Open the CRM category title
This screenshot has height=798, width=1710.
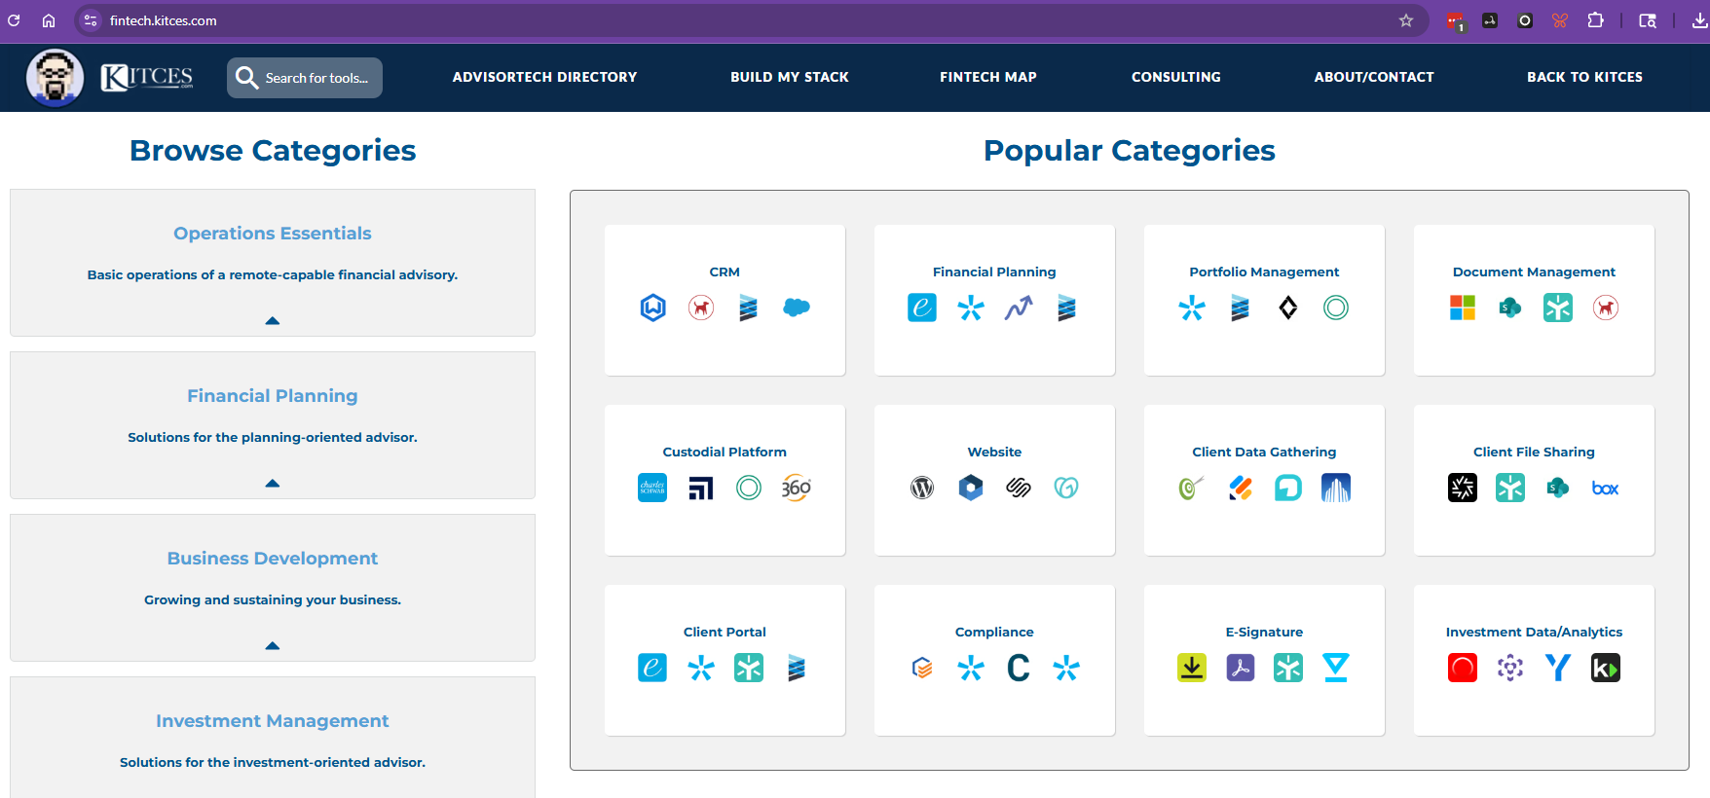pyautogui.click(x=725, y=272)
